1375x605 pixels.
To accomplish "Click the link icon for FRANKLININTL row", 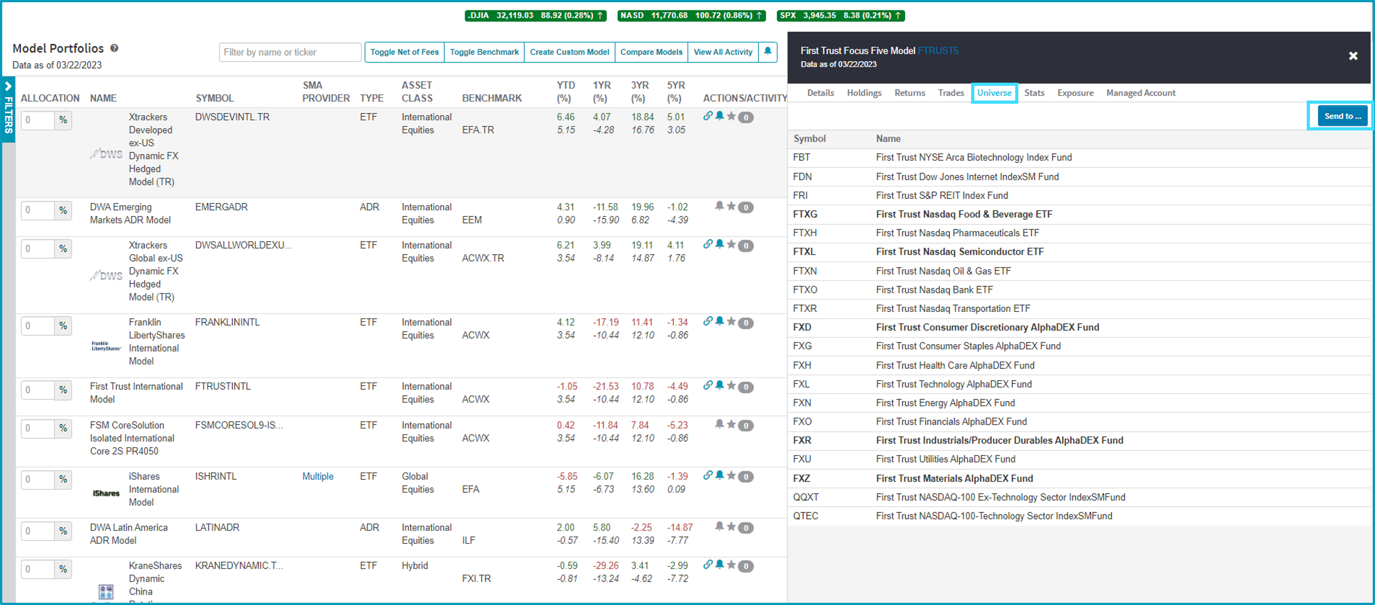I will click(x=708, y=321).
